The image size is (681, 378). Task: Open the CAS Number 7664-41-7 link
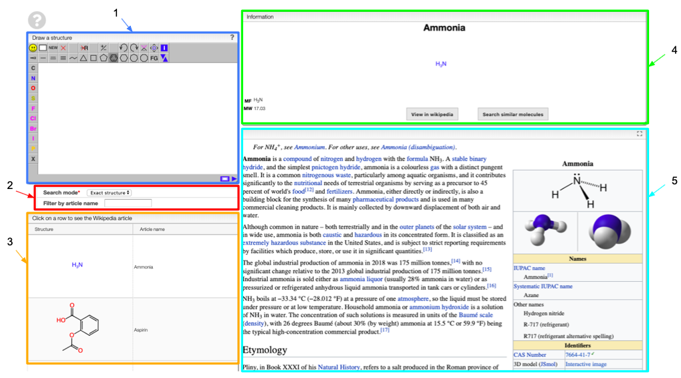tap(577, 355)
